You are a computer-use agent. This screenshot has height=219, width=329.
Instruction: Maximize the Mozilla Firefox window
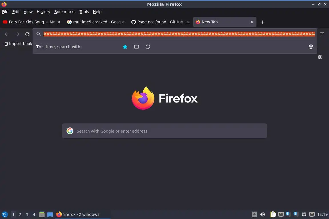click(319, 4)
